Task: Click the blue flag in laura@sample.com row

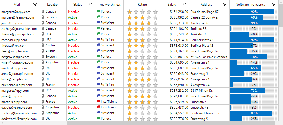Action: pos(98,79)
